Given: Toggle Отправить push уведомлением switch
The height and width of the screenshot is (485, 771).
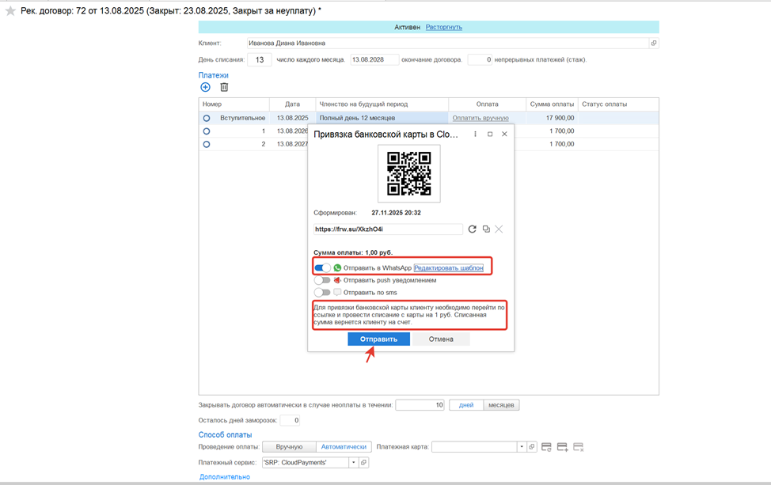Looking at the screenshot, I should click(x=322, y=280).
